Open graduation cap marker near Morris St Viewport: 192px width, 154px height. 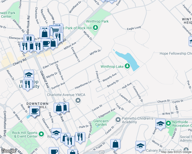140,146
